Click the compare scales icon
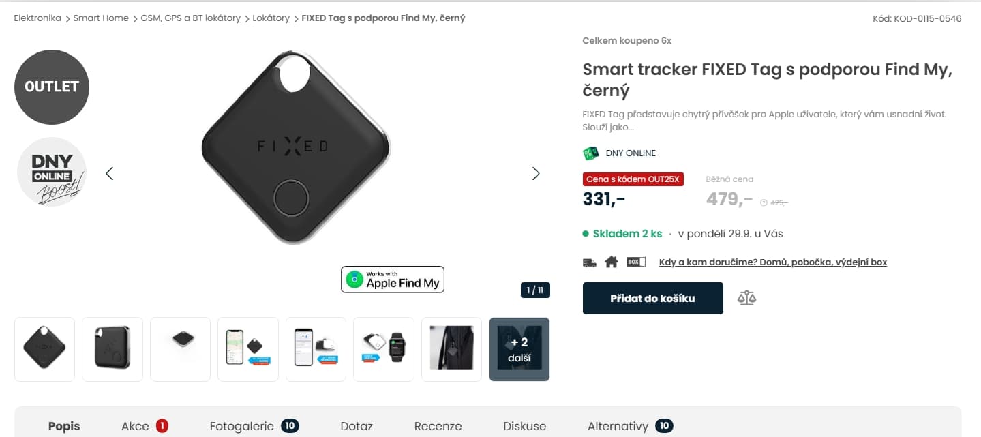This screenshot has height=437, width=981. tap(746, 298)
